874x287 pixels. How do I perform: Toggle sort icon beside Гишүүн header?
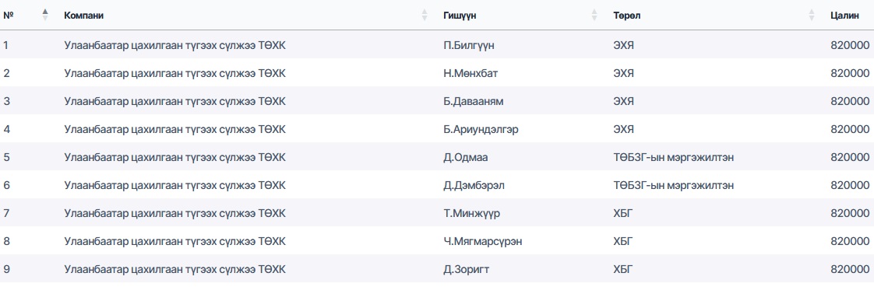tap(594, 15)
